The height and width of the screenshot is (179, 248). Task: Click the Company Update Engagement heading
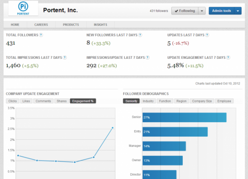click(x=32, y=94)
